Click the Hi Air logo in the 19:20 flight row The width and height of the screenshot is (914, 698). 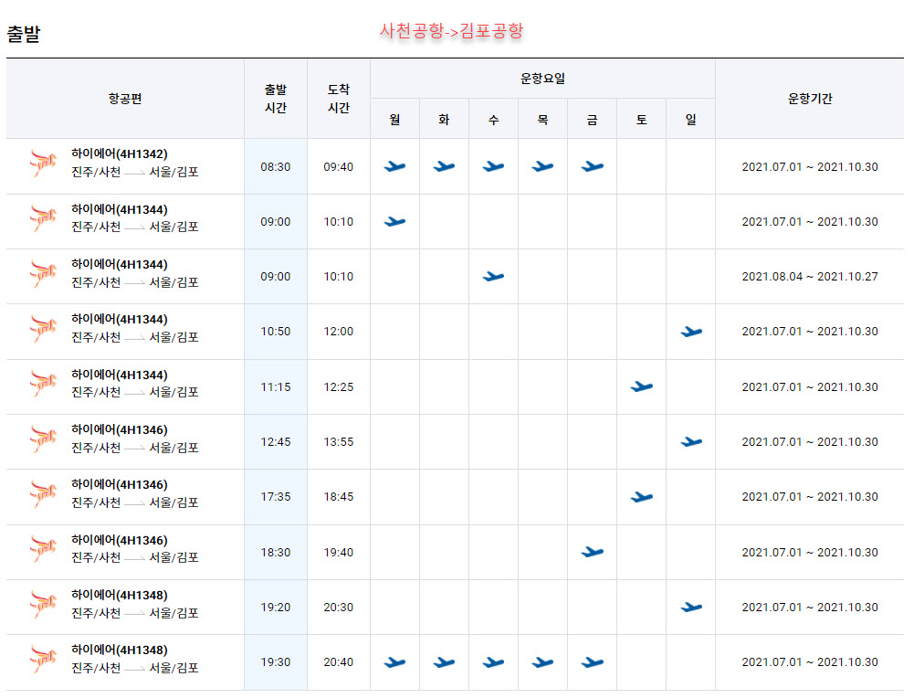pyautogui.click(x=43, y=604)
